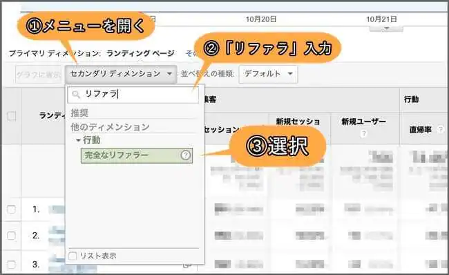This screenshot has width=449, height=275.
Task: Click chart expand handle below 10月21日
Action: coord(386,28)
